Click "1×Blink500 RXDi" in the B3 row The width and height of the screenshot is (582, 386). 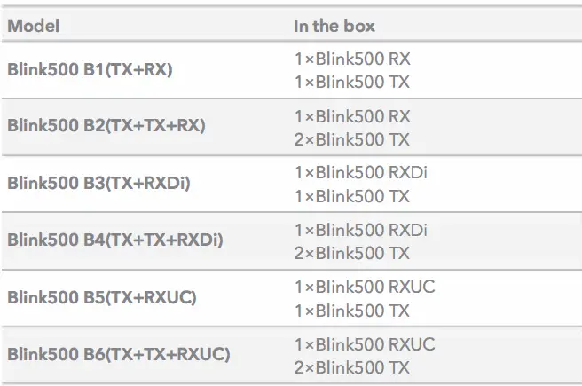click(x=360, y=173)
